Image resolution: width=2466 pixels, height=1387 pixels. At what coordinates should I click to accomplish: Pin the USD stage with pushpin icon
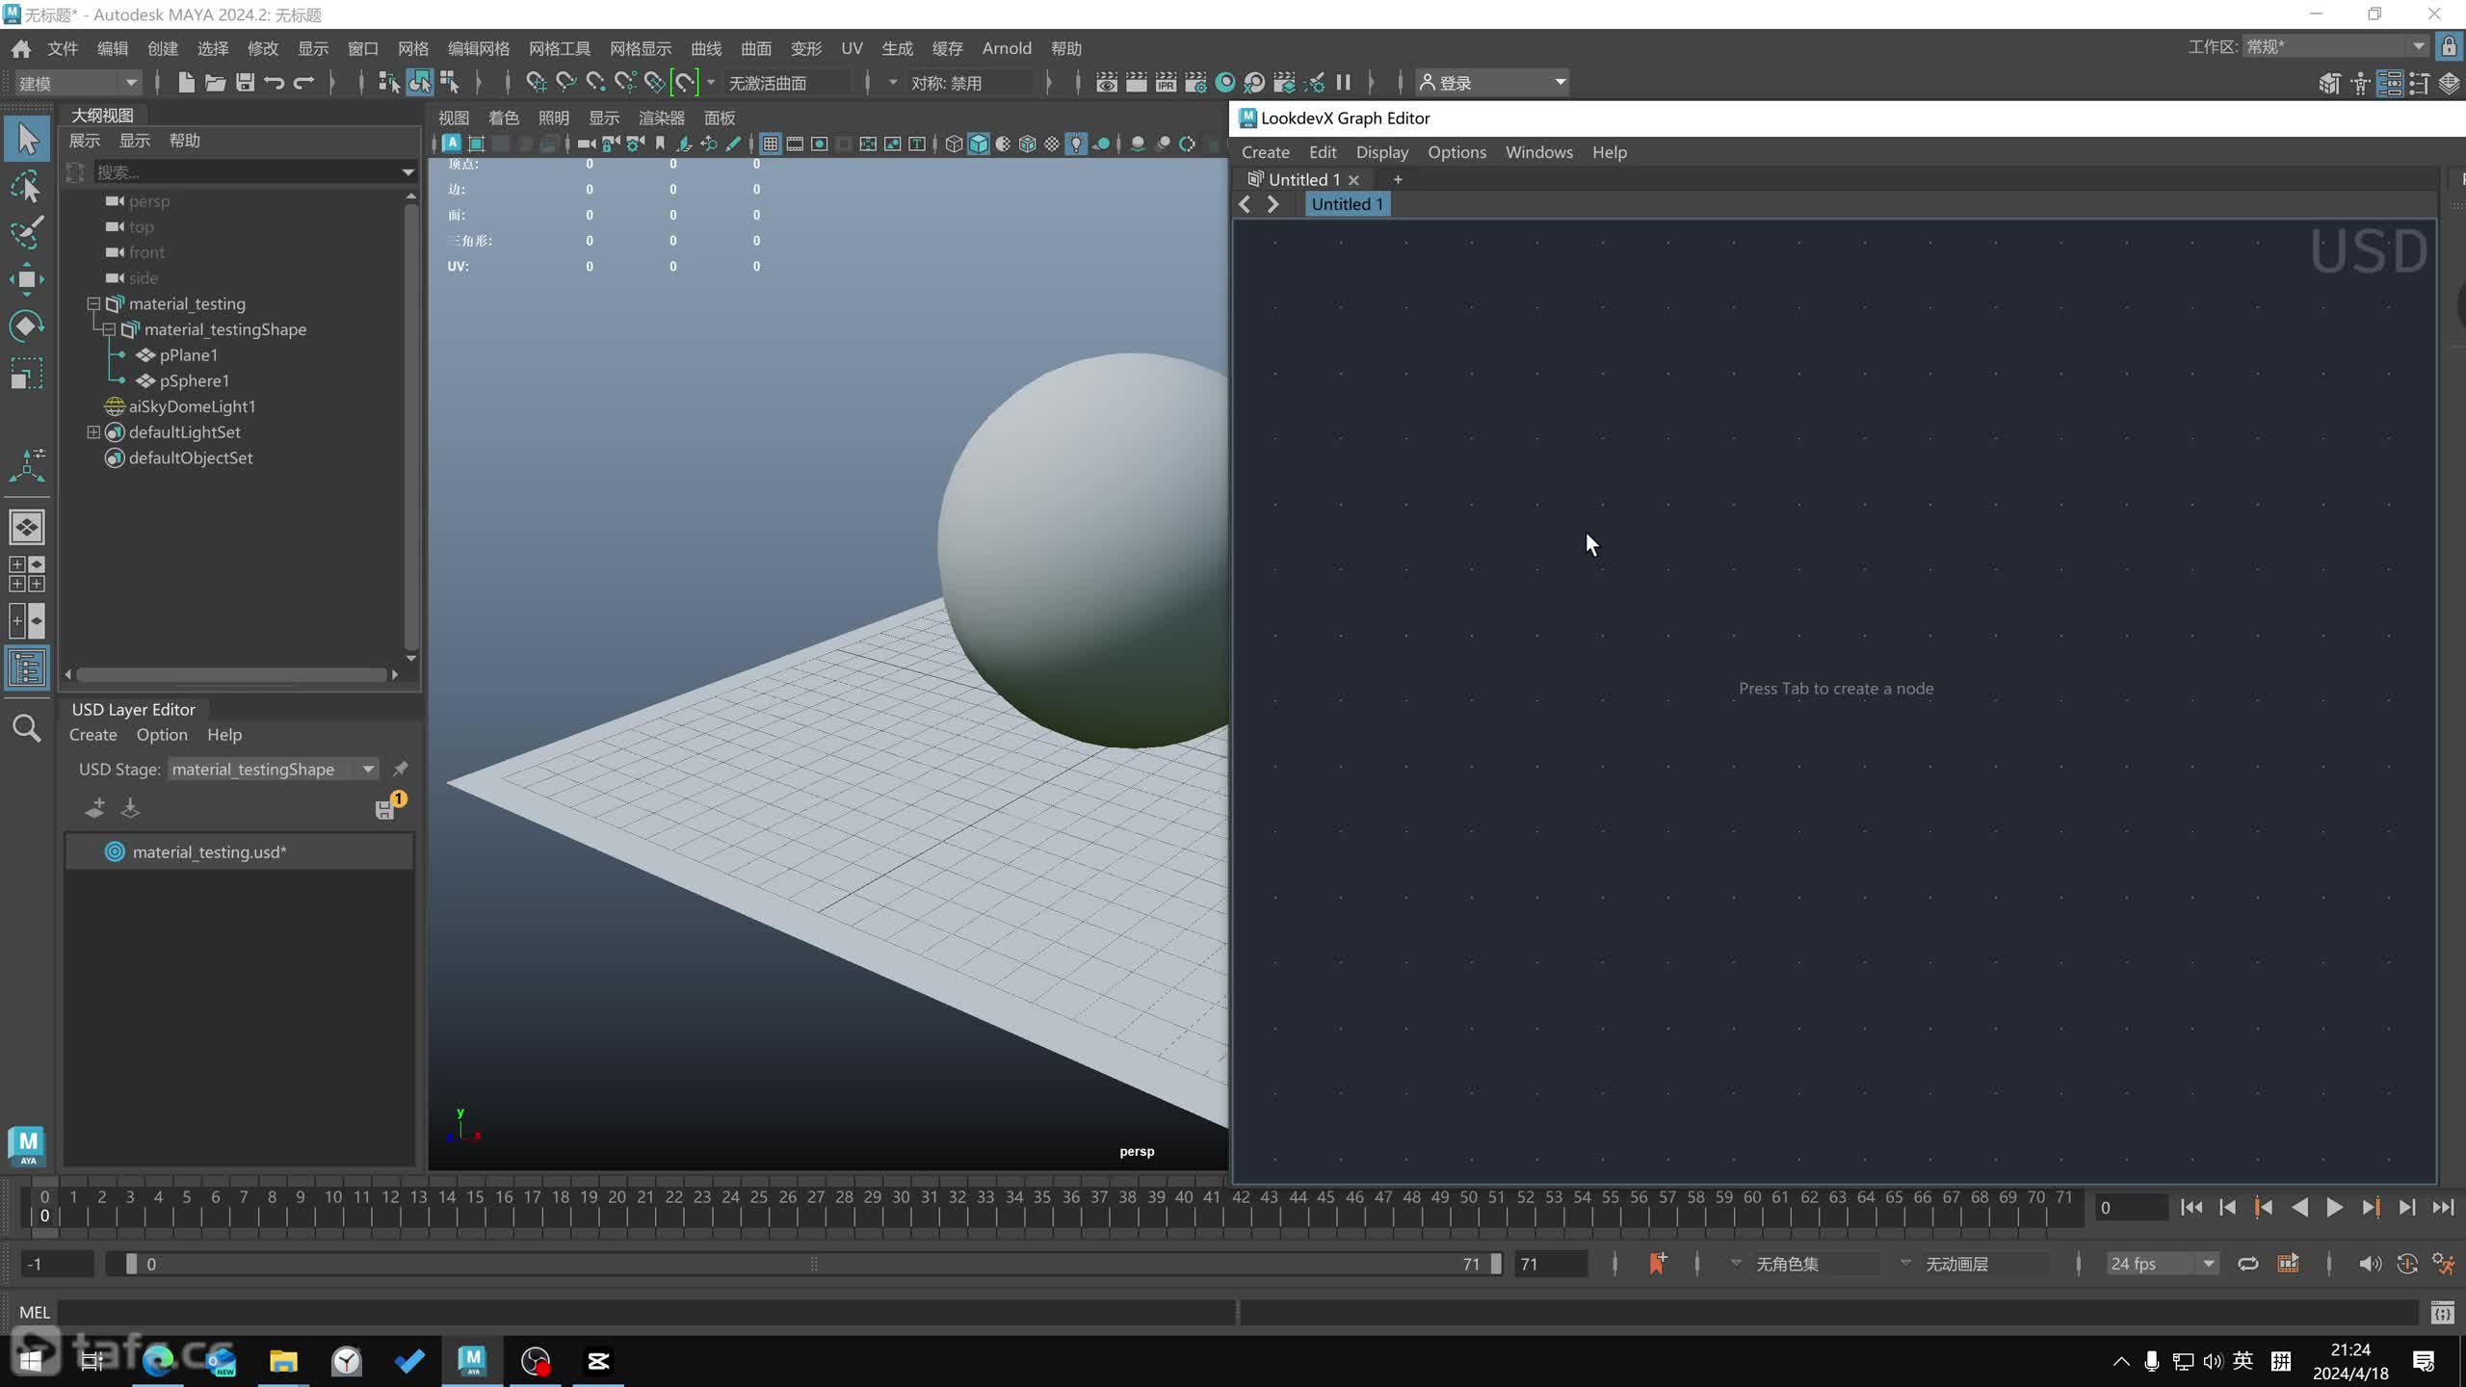pyautogui.click(x=400, y=769)
